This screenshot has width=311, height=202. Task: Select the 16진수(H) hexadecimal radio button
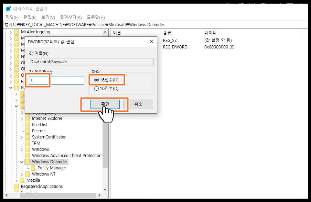[x=96, y=80]
